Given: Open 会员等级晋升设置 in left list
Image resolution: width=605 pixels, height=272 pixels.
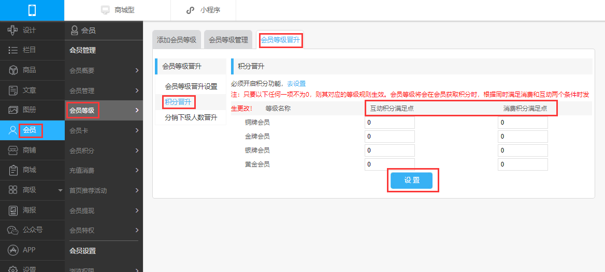Looking at the screenshot, I should (x=191, y=87).
